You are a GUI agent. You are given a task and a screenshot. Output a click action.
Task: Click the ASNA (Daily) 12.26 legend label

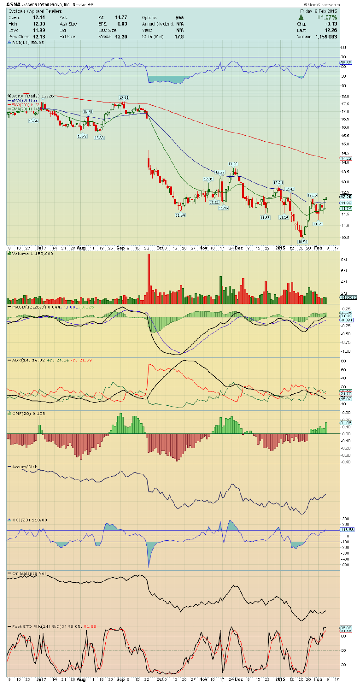pos(31,96)
